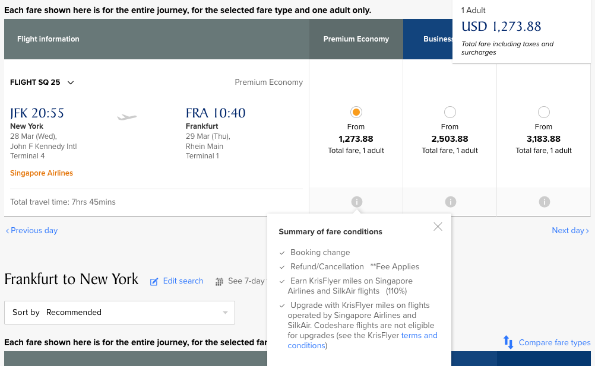Select the 1,273.88 Premium Economy fare radio
The height and width of the screenshot is (366, 595).
point(356,112)
